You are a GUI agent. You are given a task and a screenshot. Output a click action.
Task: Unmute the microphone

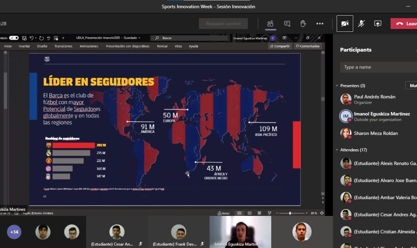click(x=361, y=24)
